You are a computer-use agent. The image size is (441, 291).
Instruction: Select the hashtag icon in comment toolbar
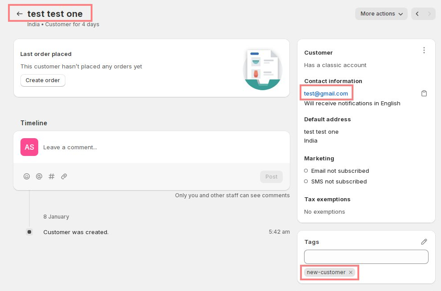[x=52, y=176]
